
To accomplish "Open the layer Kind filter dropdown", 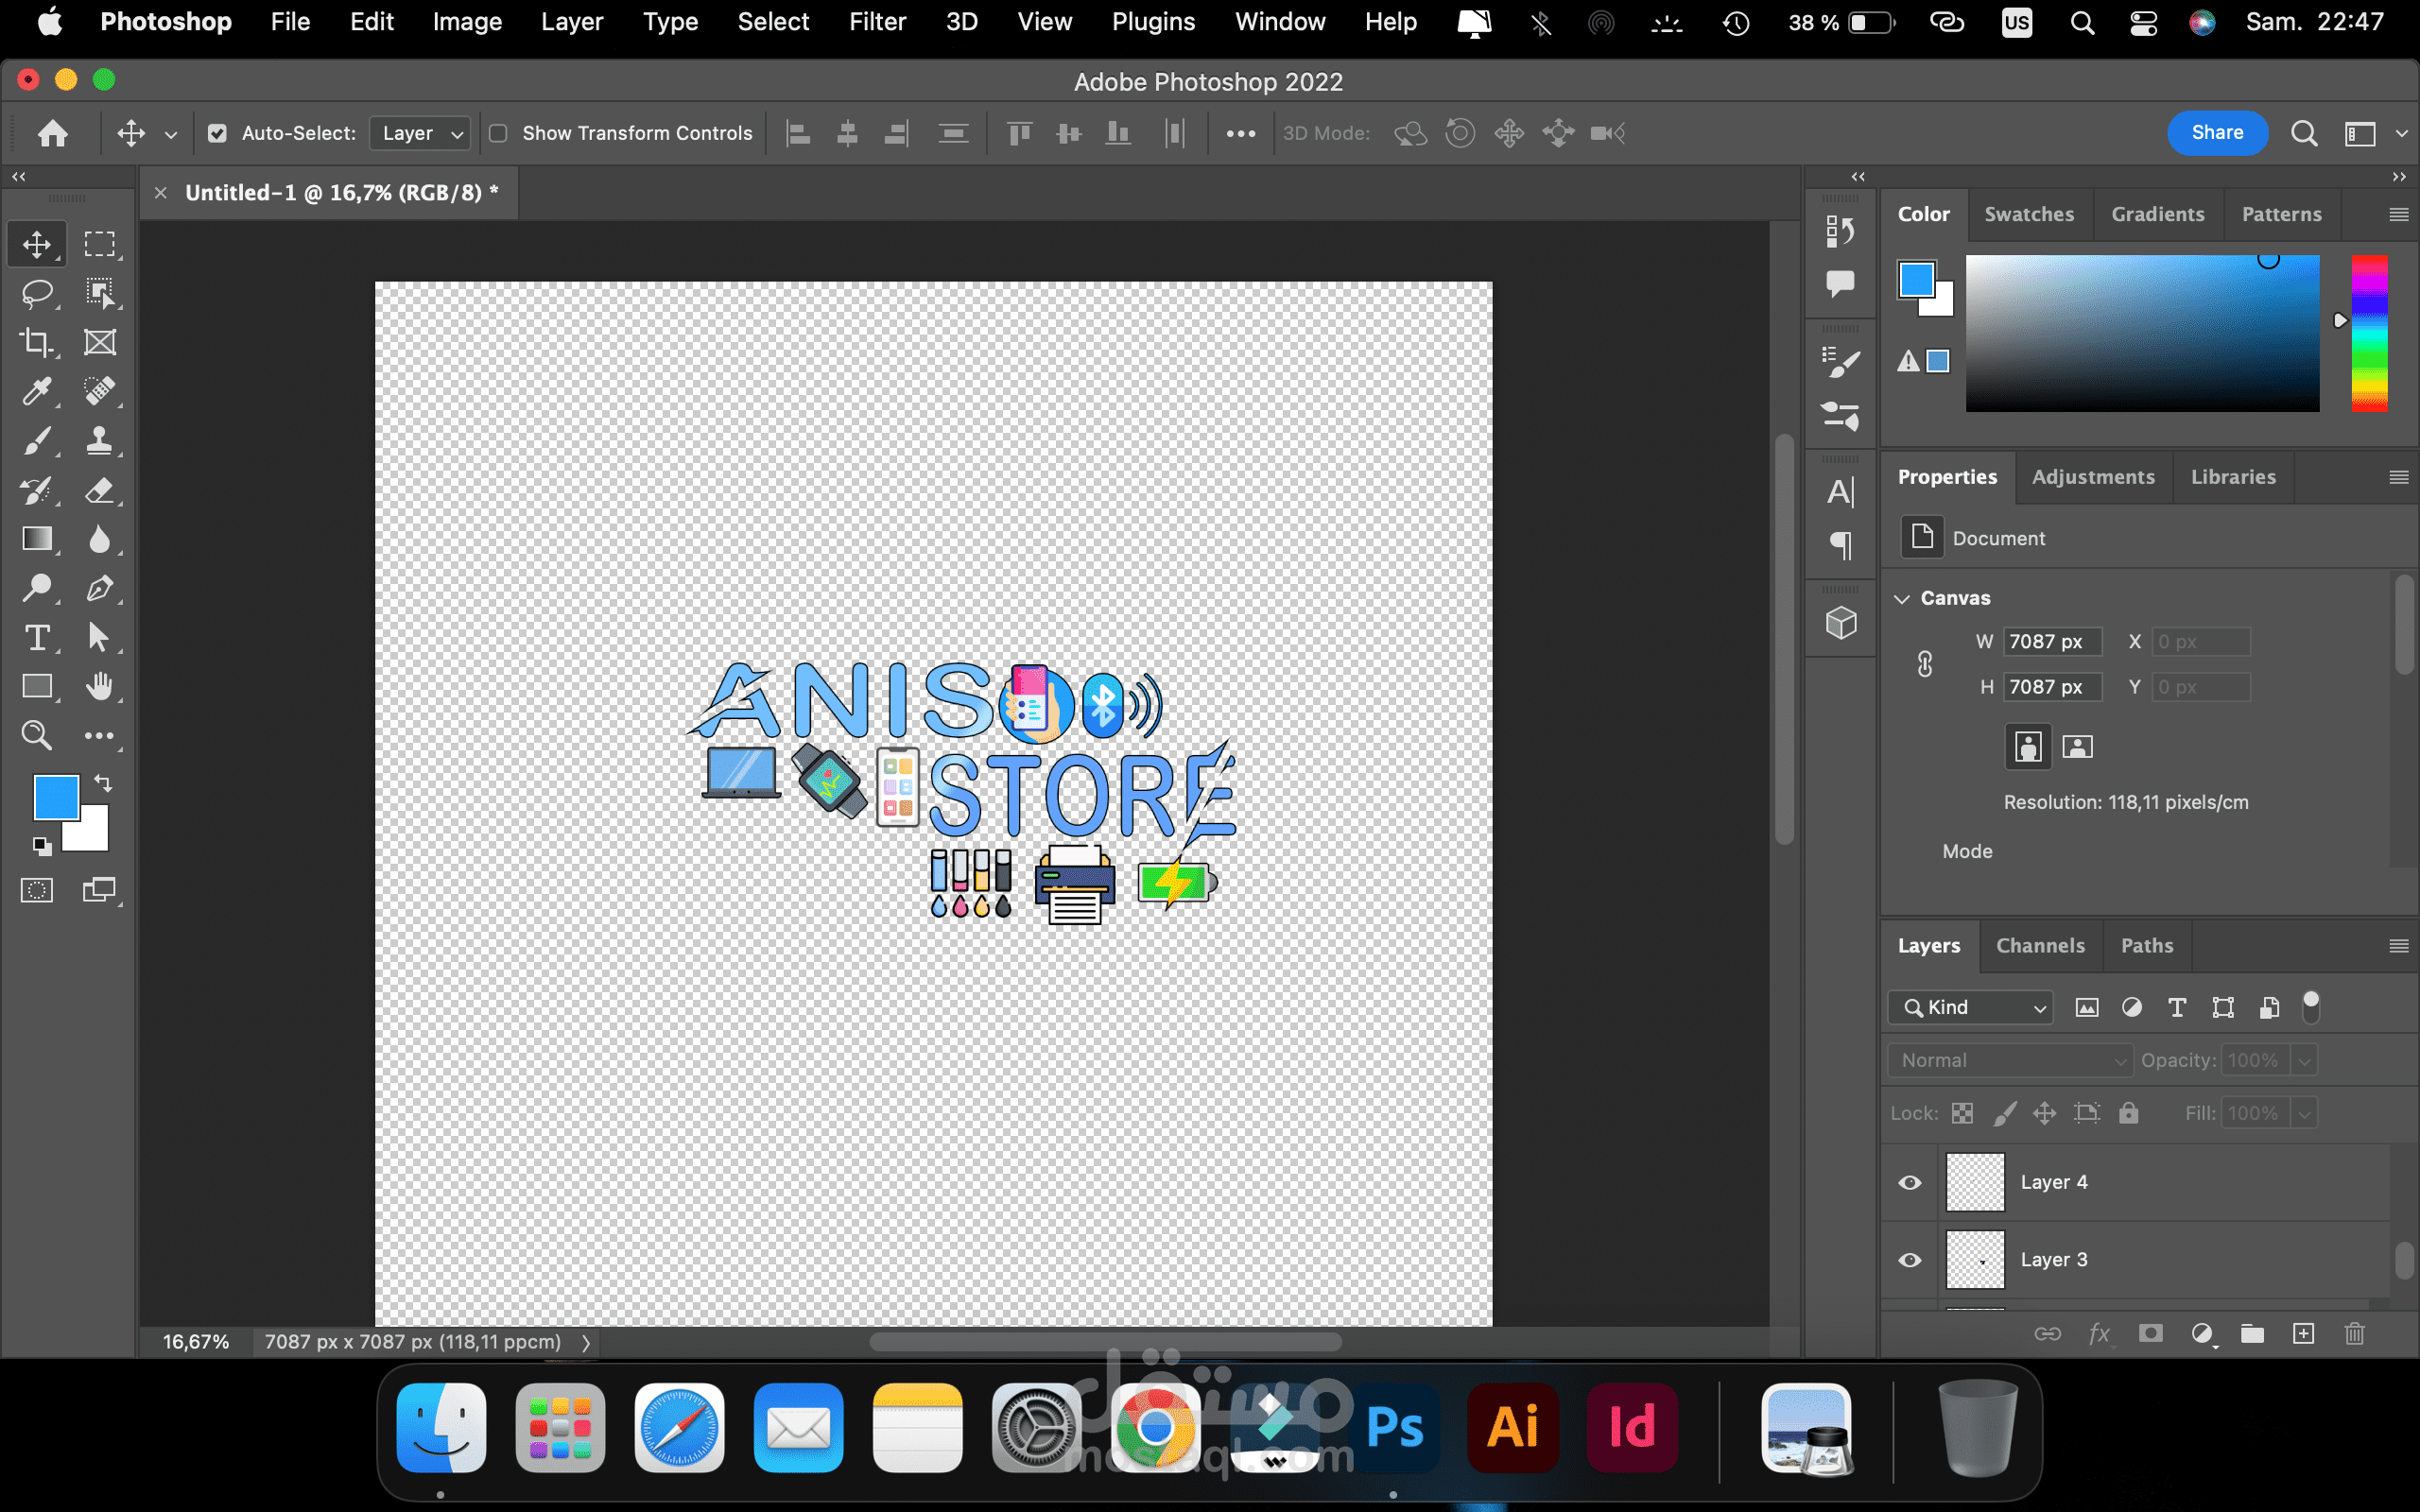I will click(x=1970, y=1007).
